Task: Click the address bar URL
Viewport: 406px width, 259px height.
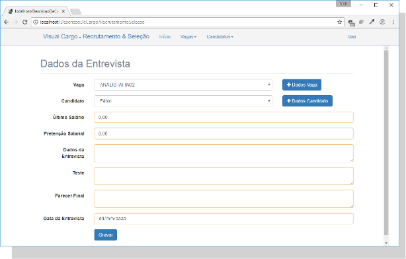Action: [x=92, y=22]
